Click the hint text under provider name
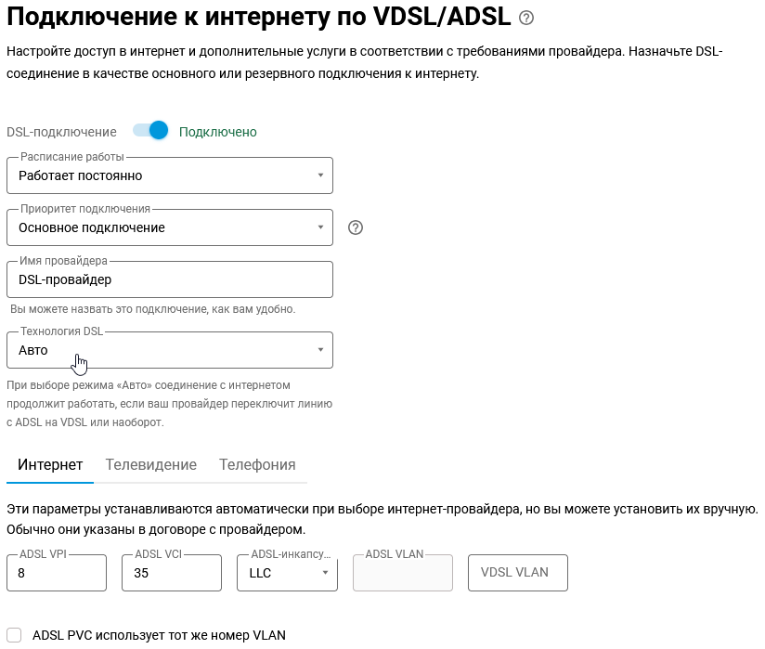 (x=152, y=309)
